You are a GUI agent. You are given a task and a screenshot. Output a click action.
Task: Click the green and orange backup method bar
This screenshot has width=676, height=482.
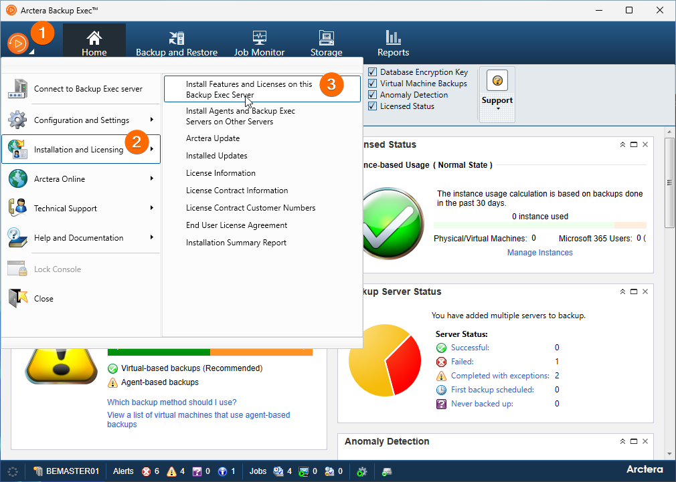pos(210,352)
